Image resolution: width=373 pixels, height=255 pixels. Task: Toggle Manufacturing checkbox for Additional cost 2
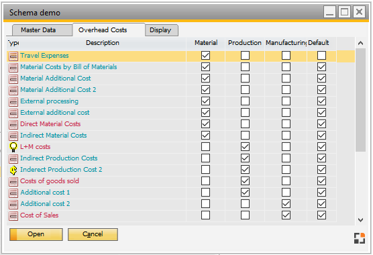pos(286,204)
